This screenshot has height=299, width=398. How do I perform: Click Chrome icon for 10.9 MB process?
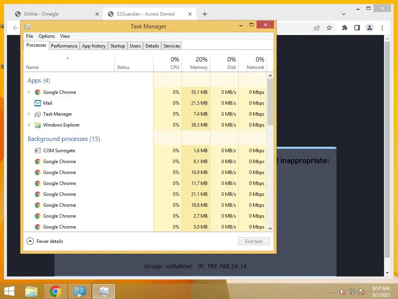[38, 172]
